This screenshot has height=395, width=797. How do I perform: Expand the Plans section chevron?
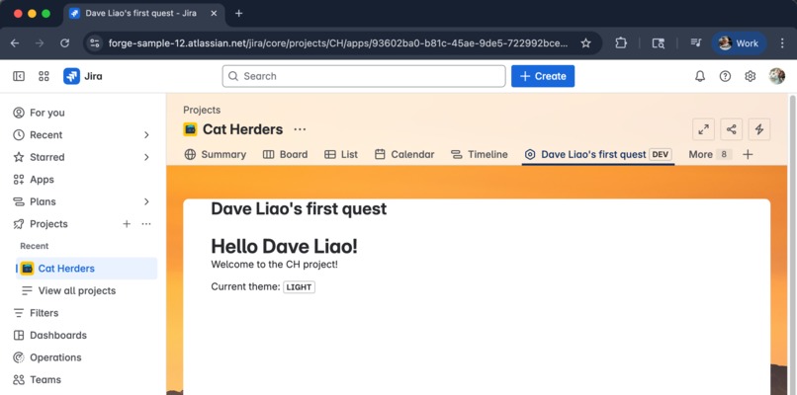tap(146, 201)
